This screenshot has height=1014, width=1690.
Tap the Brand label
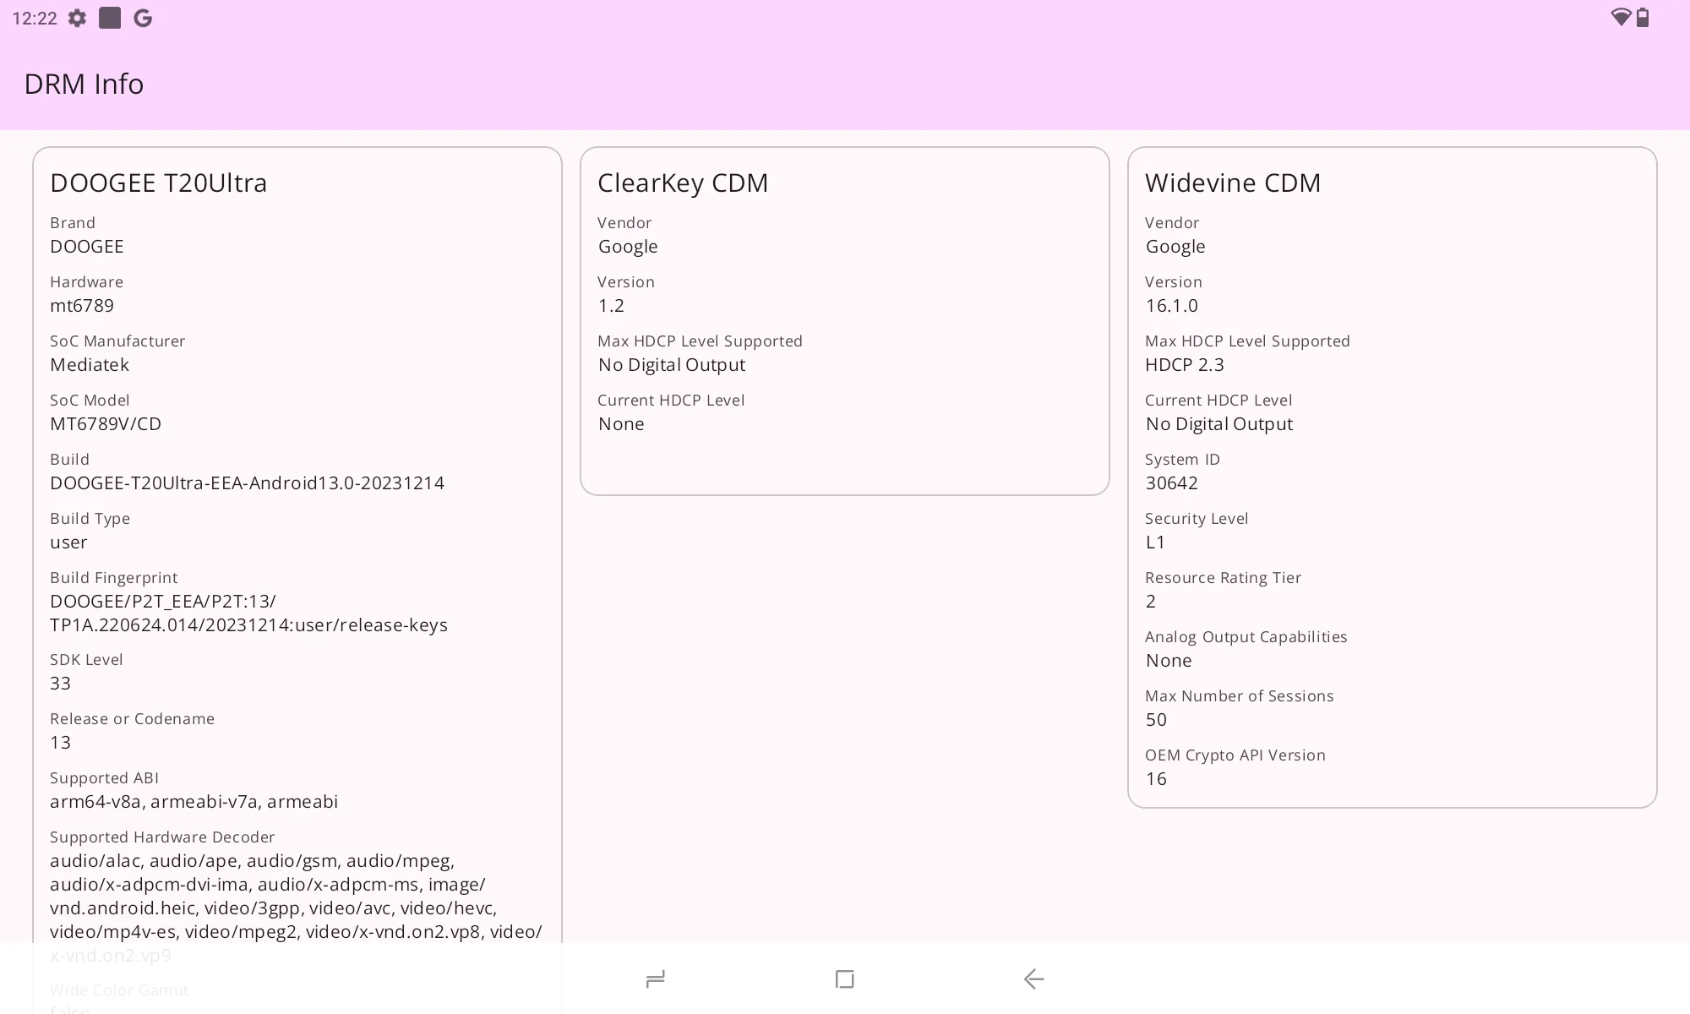pyautogui.click(x=73, y=223)
